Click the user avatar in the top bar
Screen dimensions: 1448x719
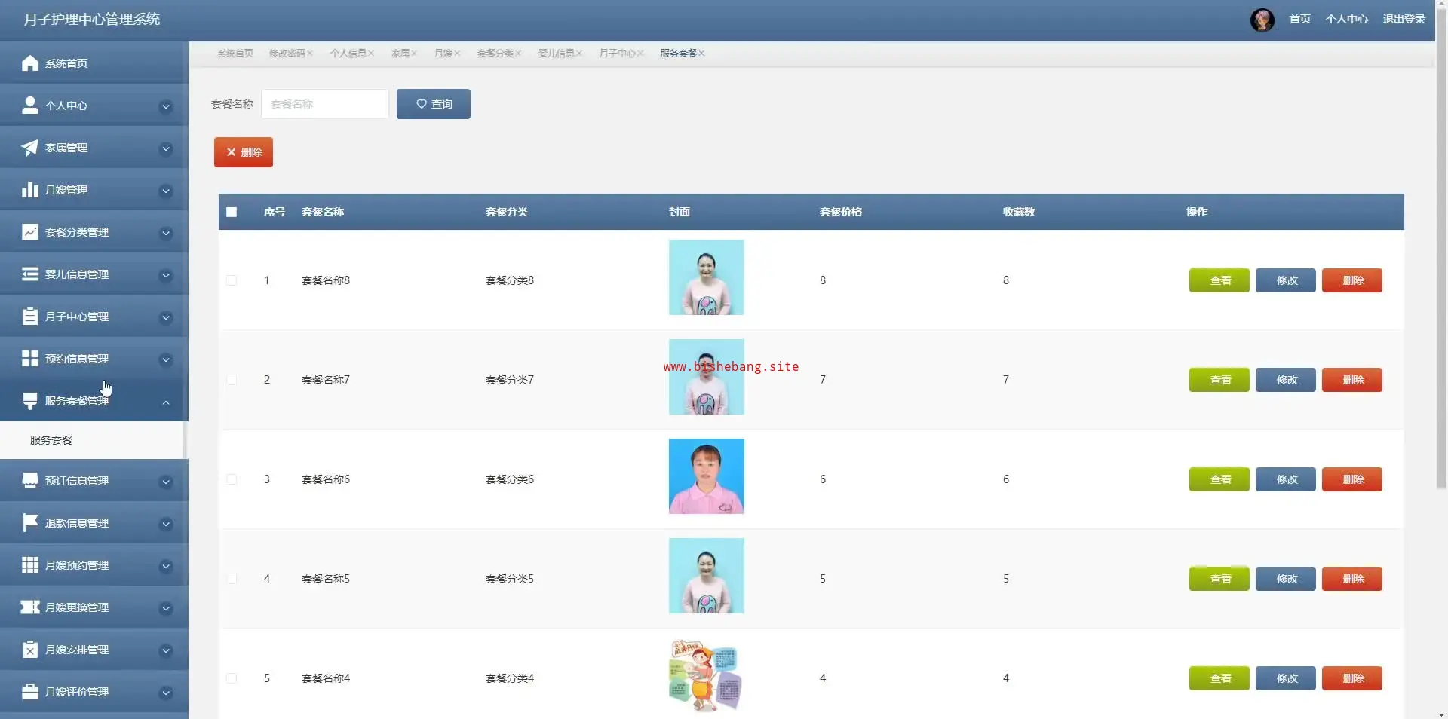(x=1262, y=20)
